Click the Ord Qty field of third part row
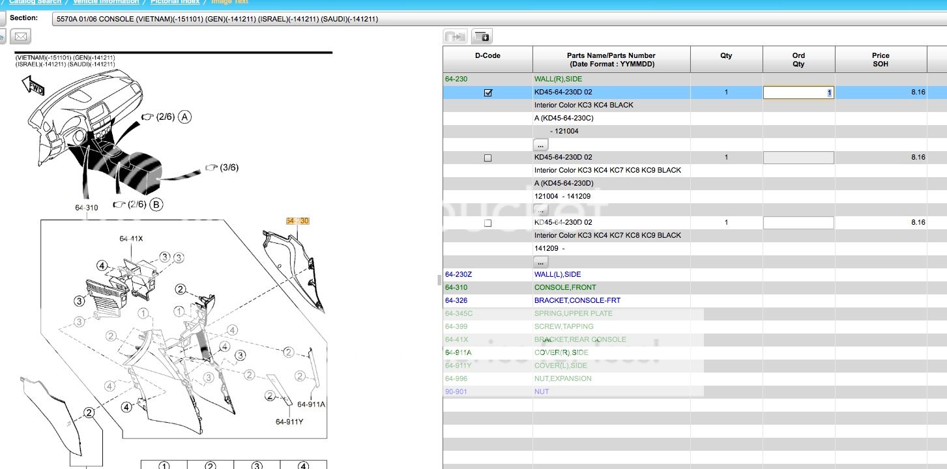947x469 pixels. [798, 223]
